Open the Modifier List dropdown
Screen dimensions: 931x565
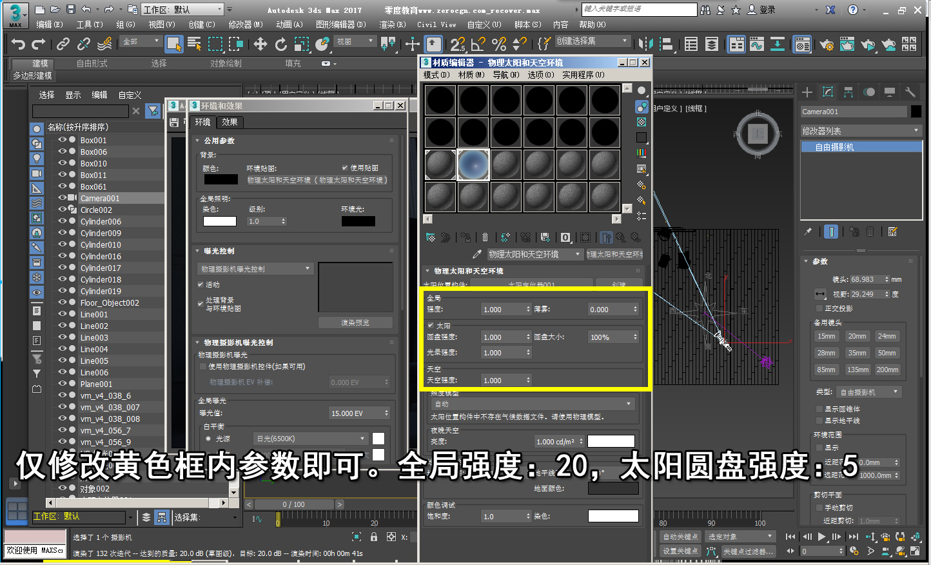[861, 130]
